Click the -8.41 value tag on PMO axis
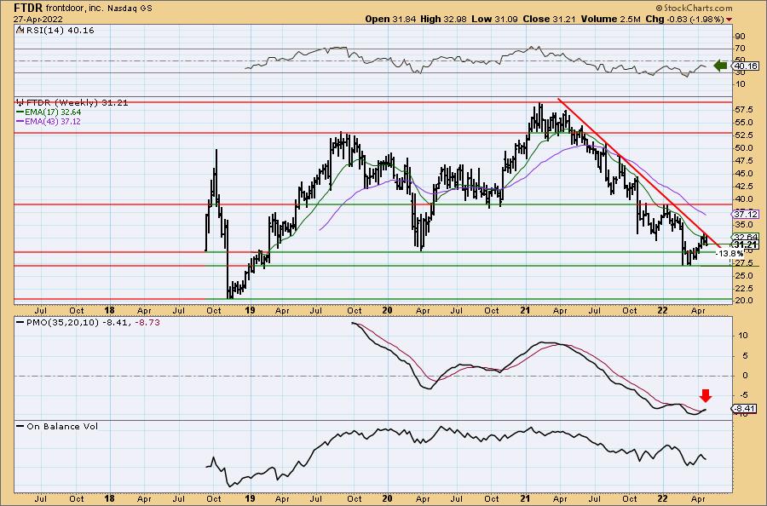 pyautogui.click(x=745, y=409)
